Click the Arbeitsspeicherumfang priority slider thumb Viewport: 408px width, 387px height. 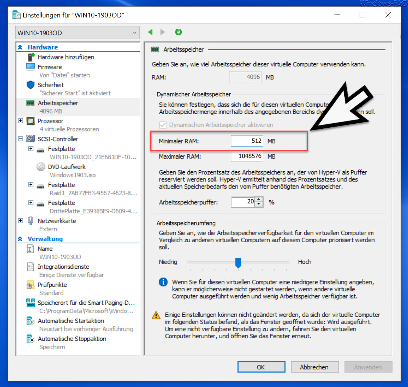pyautogui.click(x=238, y=263)
